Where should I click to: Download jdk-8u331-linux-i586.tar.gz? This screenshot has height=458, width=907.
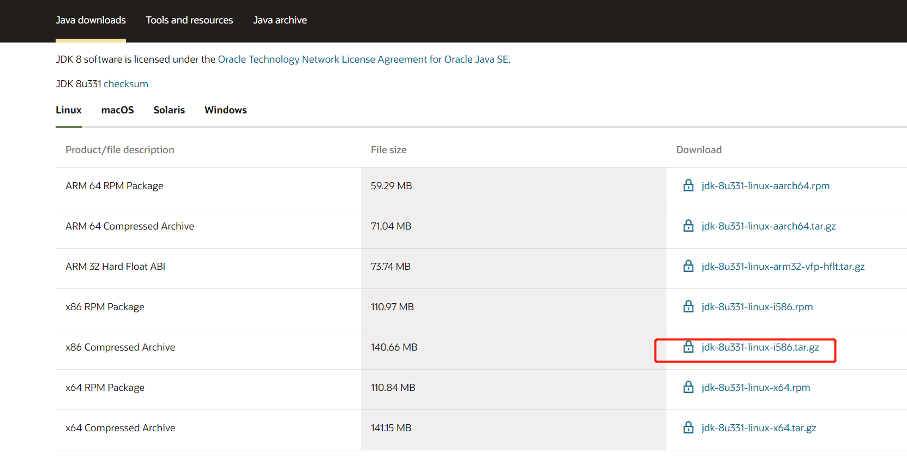coord(760,347)
